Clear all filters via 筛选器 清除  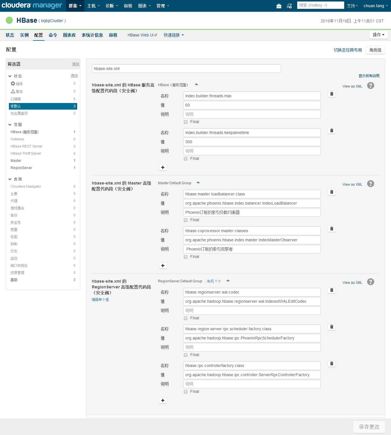76,64
